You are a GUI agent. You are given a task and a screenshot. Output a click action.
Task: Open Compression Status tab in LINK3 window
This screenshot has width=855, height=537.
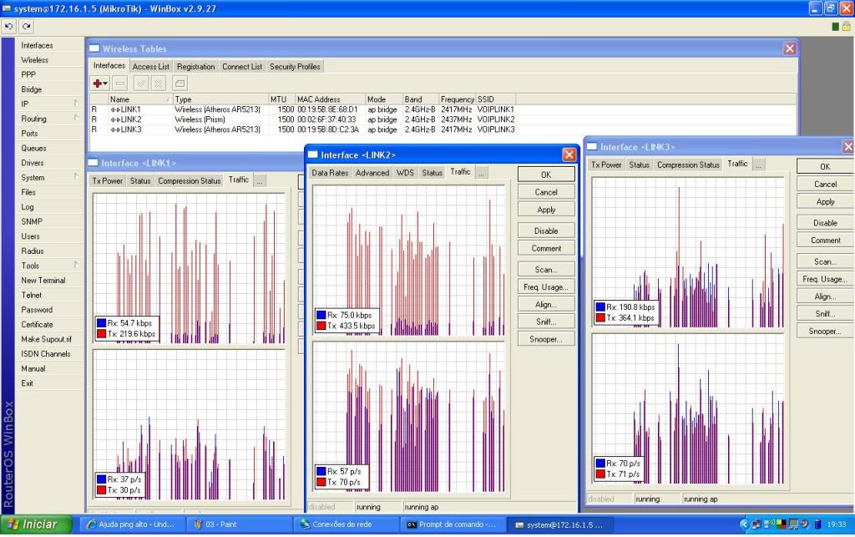(688, 165)
